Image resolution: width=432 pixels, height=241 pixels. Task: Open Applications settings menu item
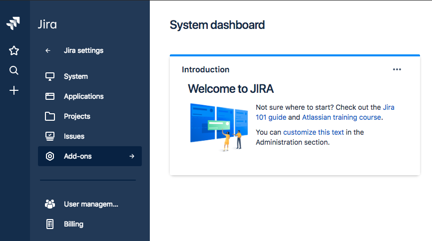[90, 96]
